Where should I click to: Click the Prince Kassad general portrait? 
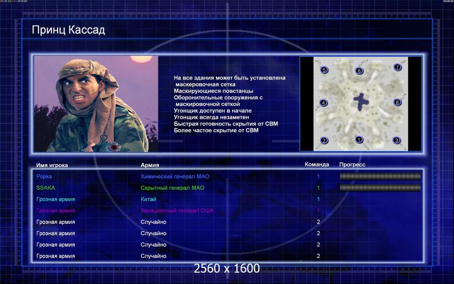[96, 104]
